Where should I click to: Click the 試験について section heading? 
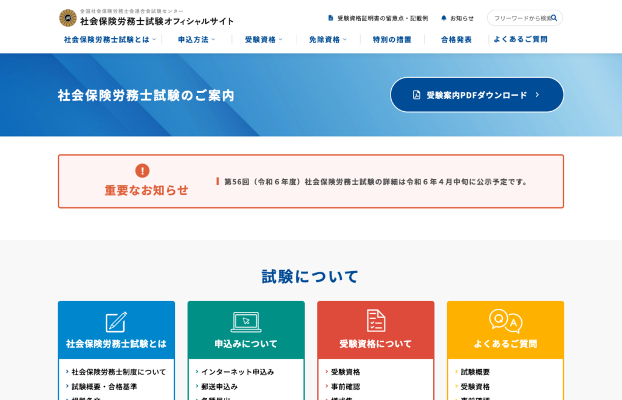[310, 277]
